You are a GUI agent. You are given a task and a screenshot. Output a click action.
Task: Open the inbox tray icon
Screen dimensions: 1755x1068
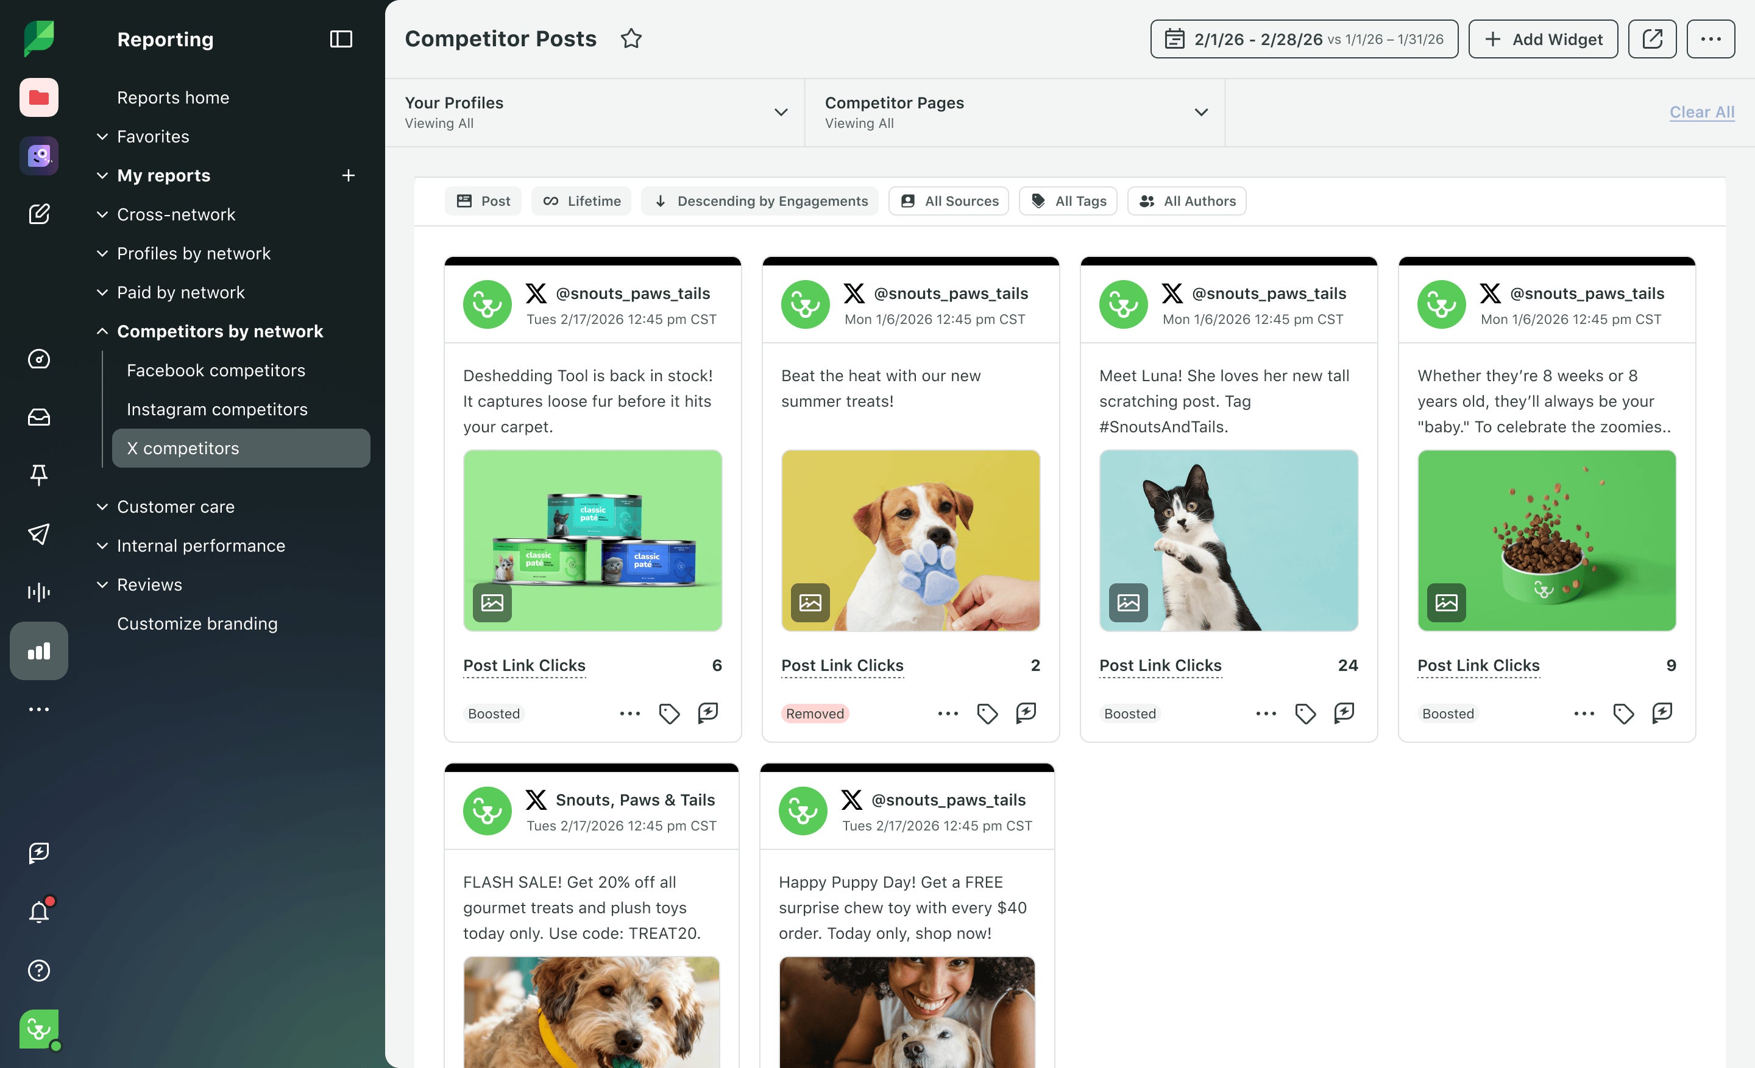pos(38,417)
